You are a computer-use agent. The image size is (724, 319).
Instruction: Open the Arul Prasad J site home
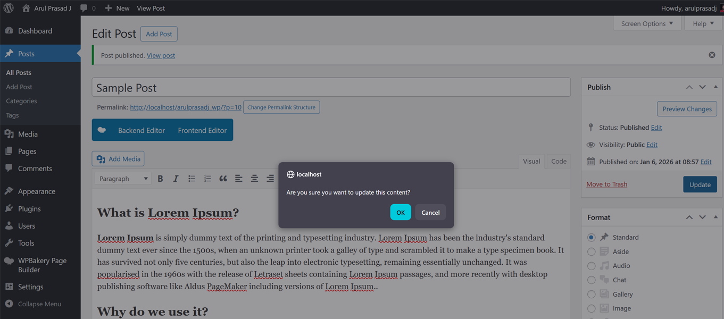tap(47, 8)
